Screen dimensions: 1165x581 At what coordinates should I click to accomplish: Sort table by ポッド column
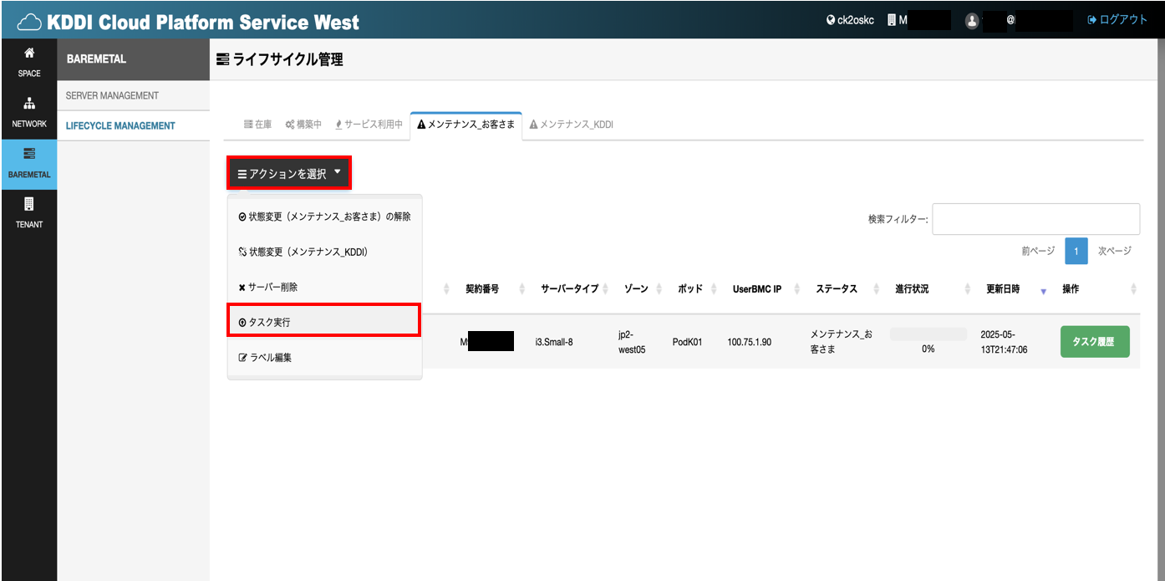tap(690, 289)
